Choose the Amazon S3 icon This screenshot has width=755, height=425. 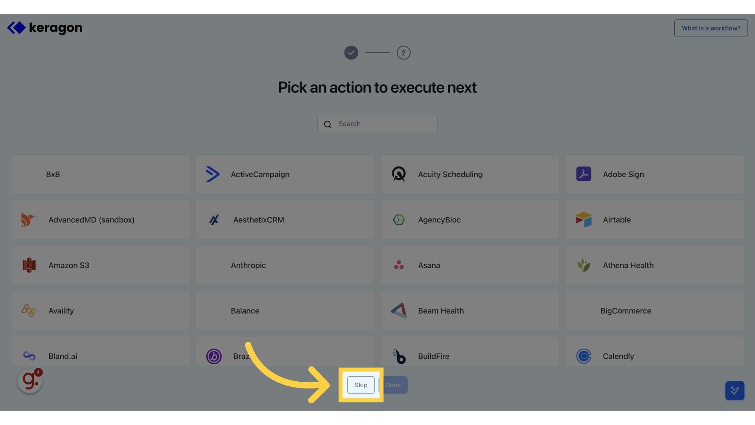coord(29,265)
